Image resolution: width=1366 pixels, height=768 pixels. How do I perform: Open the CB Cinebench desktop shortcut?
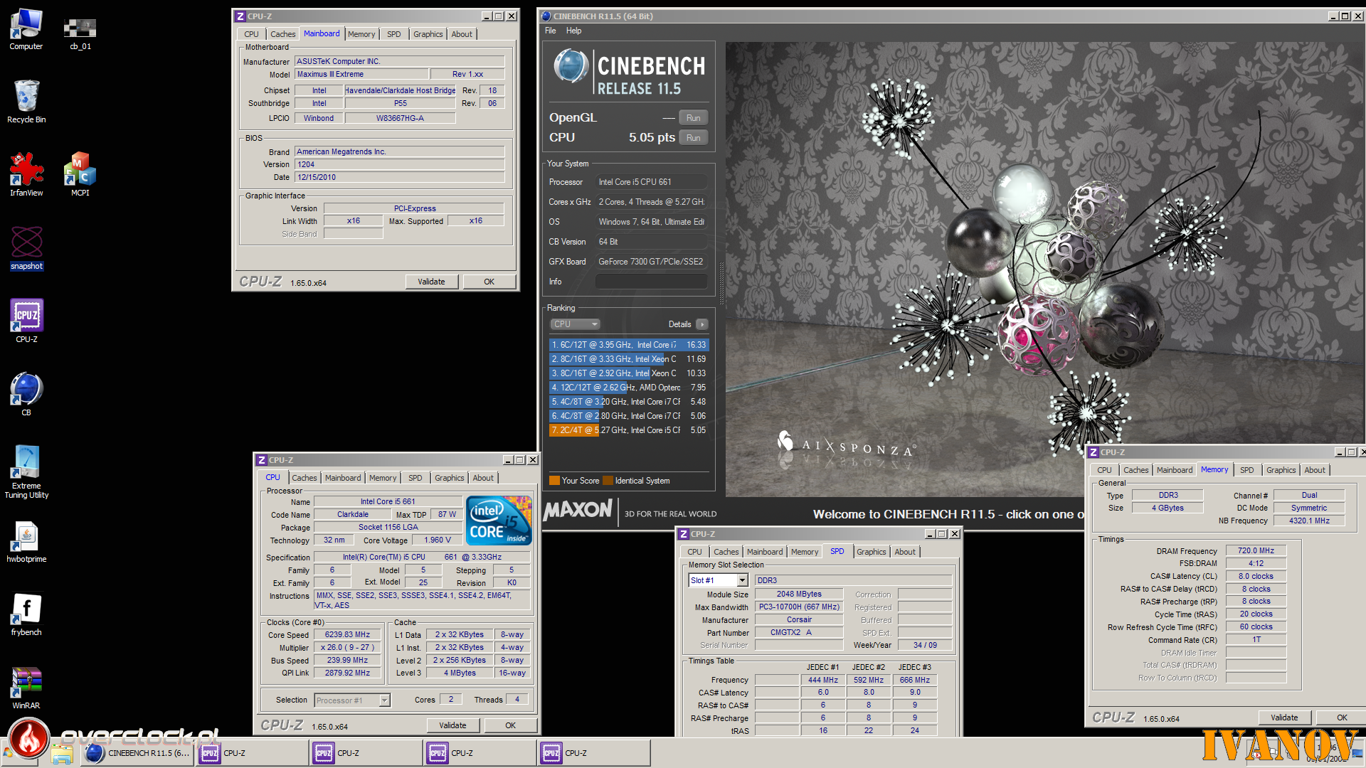[26, 394]
